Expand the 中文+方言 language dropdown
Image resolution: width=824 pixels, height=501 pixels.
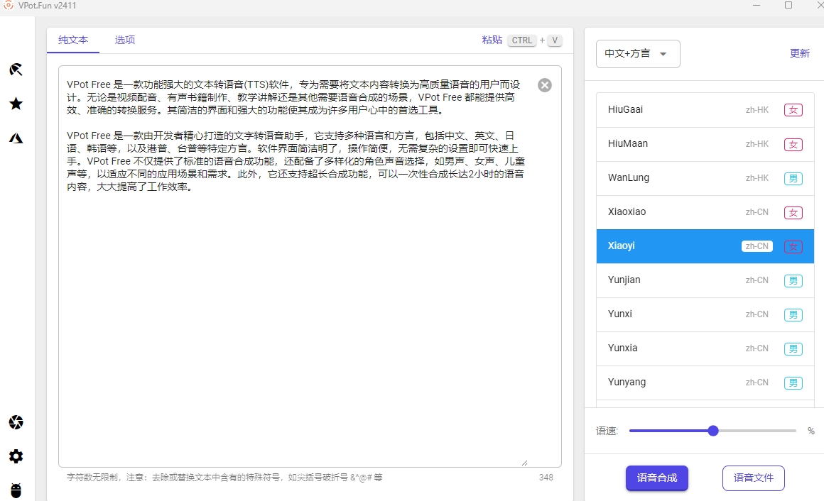coord(638,53)
